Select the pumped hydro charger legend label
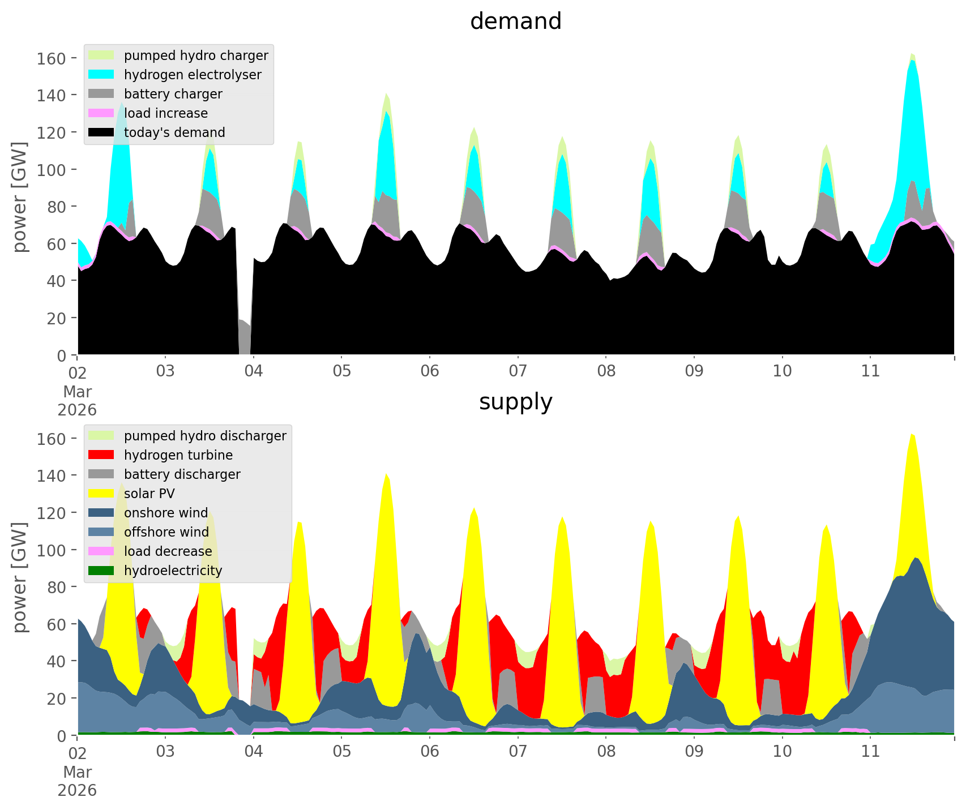This screenshot has width=966, height=810. (196, 55)
